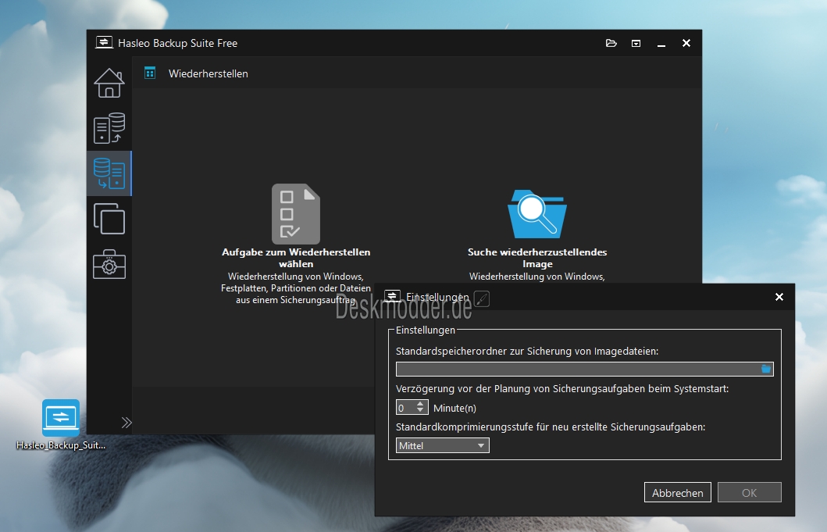Decrease delay minutes with down arrow
827x532 pixels.
pos(420,411)
